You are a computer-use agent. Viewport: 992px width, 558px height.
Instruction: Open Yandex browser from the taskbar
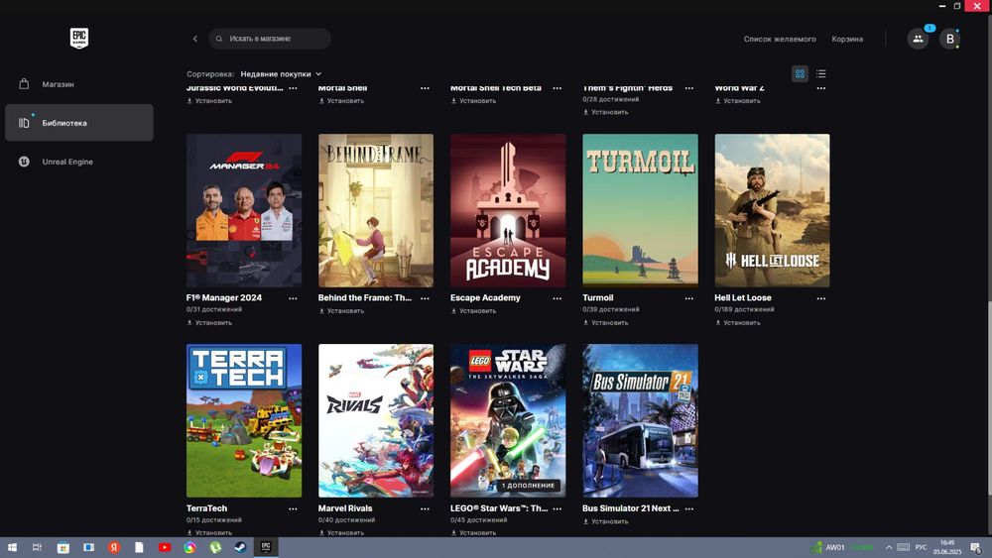tap(114, 547)
